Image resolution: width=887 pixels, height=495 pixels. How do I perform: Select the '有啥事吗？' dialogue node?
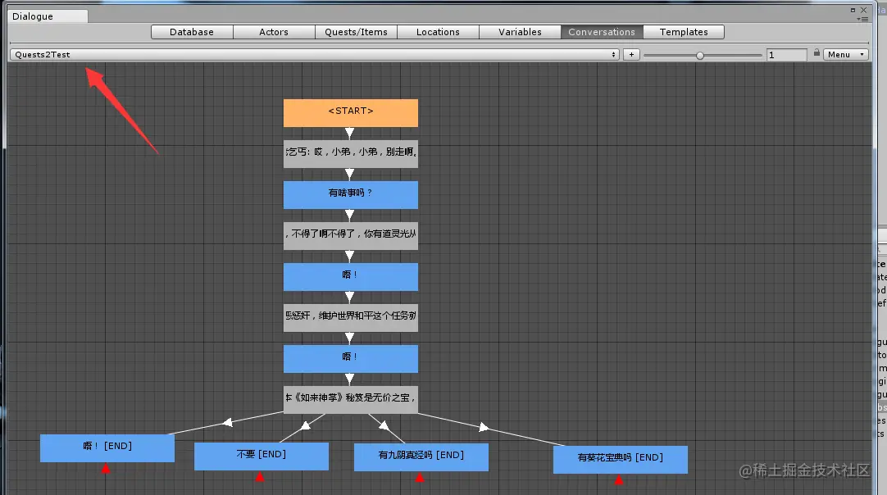pos(351,194)
